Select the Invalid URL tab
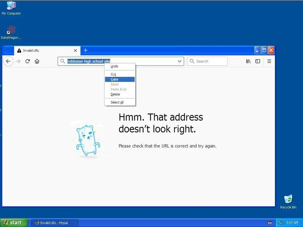This screenshot has width=303, height=227. [47, 51]
